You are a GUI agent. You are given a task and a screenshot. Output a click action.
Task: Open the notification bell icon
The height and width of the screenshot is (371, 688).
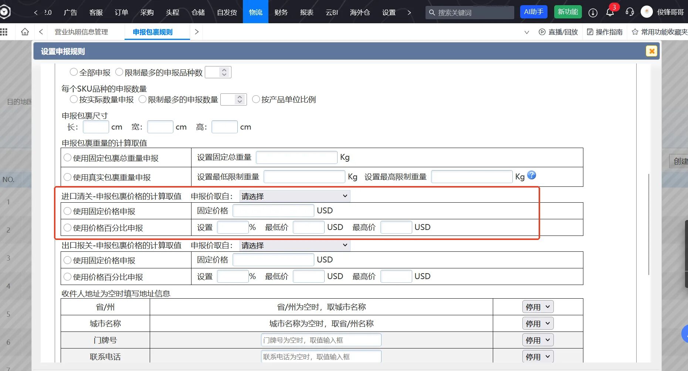tap(610, 13)
